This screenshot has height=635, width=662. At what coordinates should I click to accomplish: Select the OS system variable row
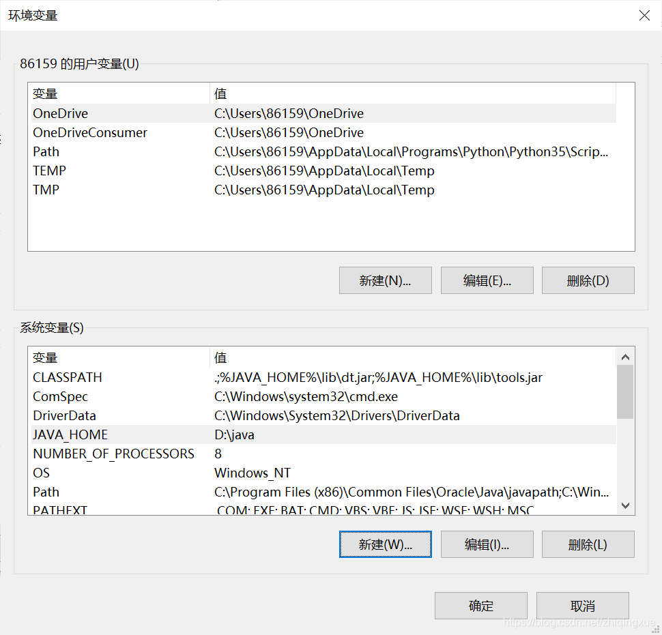(x=323, y=473)
